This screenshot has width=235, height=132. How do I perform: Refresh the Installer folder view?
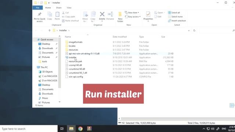coord(194,30)
